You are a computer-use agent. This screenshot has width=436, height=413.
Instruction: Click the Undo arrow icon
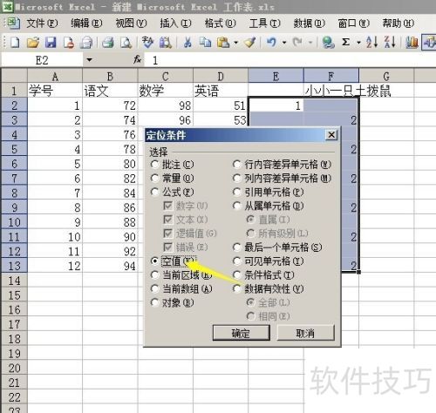pyautogui.click(x=271, y=43)
